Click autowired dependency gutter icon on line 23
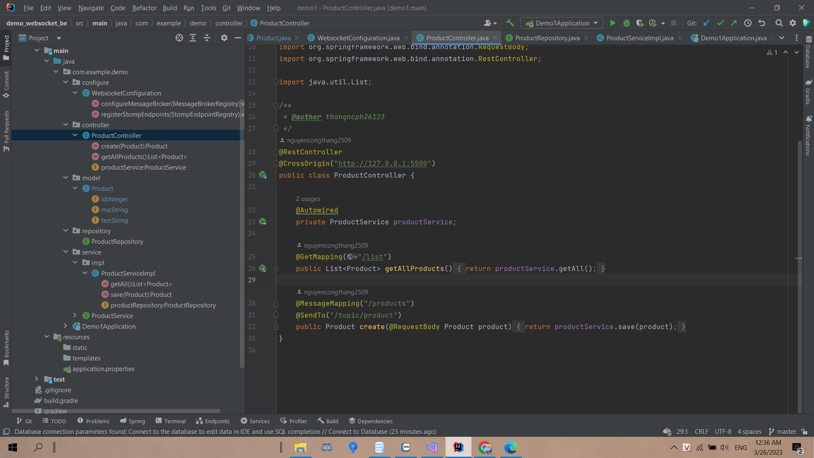 tap(263, 222)
